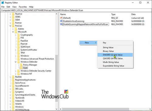The width and height of the screenshot is (152, 111).
Task: Select the open Scan folder icon
Action: tap(21, 68)
